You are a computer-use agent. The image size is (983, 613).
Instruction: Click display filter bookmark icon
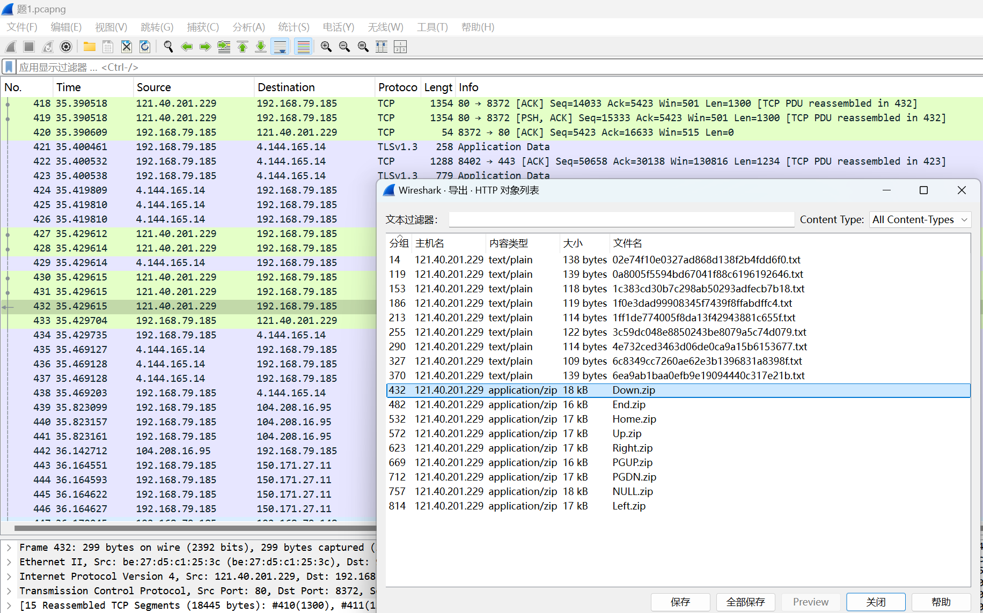pos(9,67)
